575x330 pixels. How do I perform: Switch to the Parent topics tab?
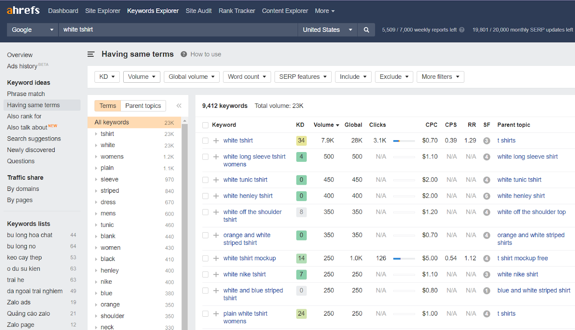(143, 106)
